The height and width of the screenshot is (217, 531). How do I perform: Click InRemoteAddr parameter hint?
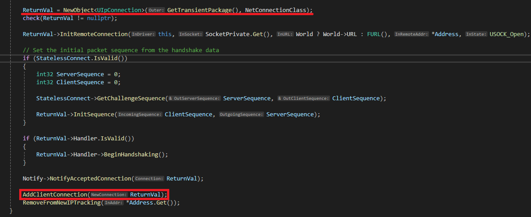[x=412, y=34]
